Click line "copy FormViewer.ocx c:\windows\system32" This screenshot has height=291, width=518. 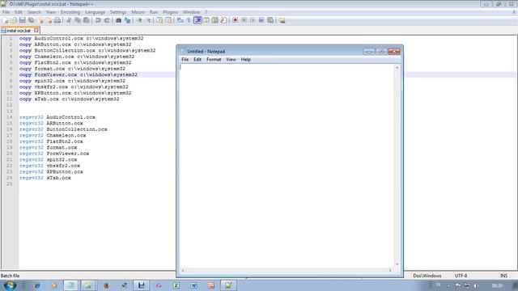[x=79, y=75]
